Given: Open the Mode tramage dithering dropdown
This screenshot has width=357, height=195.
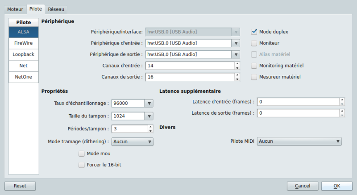Looking at the screenshot, I should (149, 141).
